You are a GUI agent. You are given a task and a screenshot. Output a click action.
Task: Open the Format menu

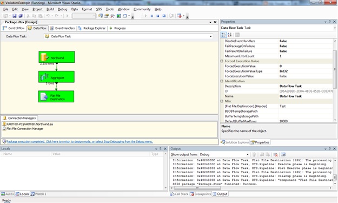click(x=87, y=9)
